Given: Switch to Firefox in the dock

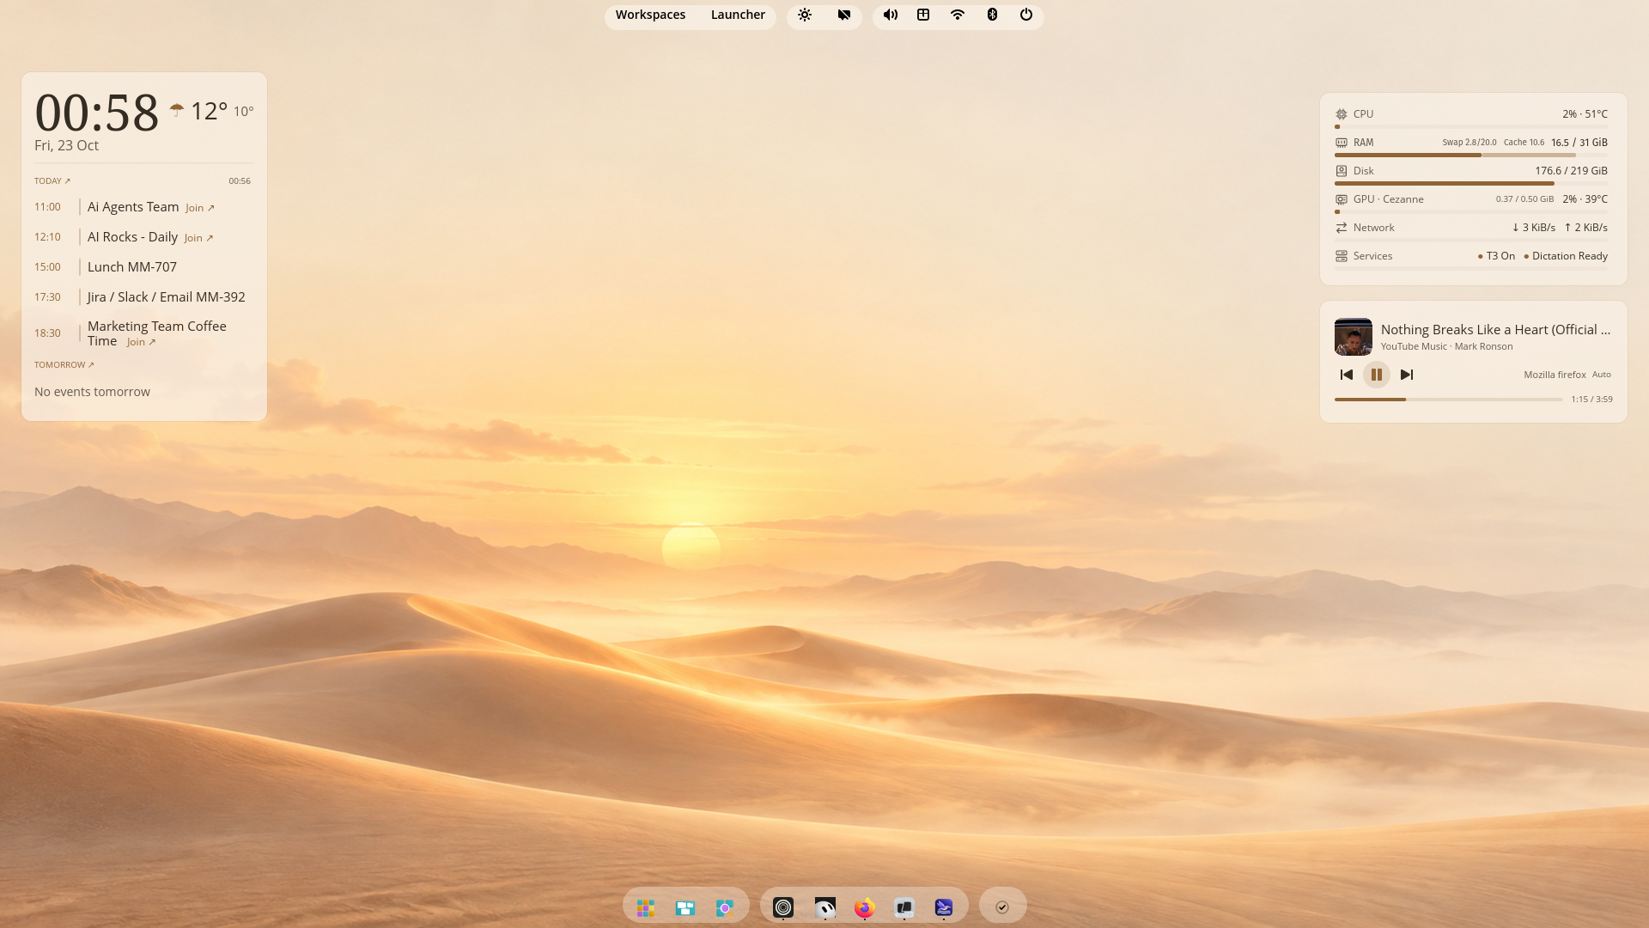Looking at the screenshot, I should click(x=864, y=907).
